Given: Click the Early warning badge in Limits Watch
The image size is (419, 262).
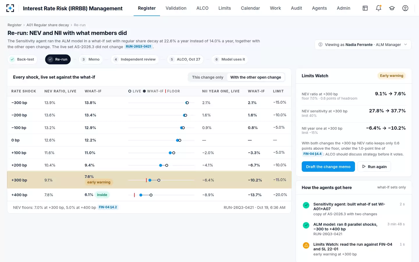Looking at the screenshot, I should [x=392, y=76].
